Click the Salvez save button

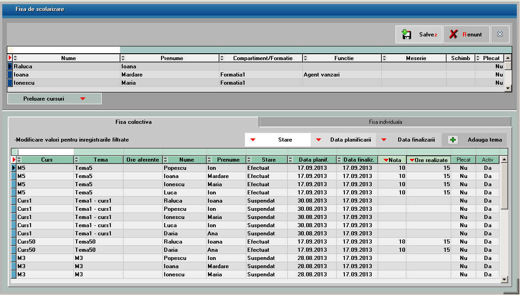(419, 35)
